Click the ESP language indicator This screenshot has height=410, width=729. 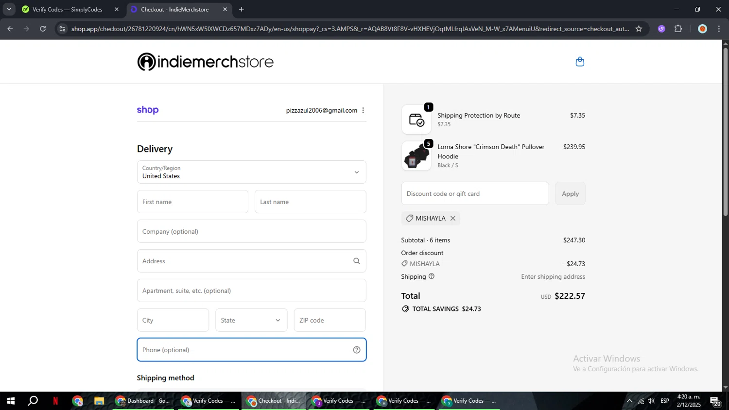[x=665, y=401]
